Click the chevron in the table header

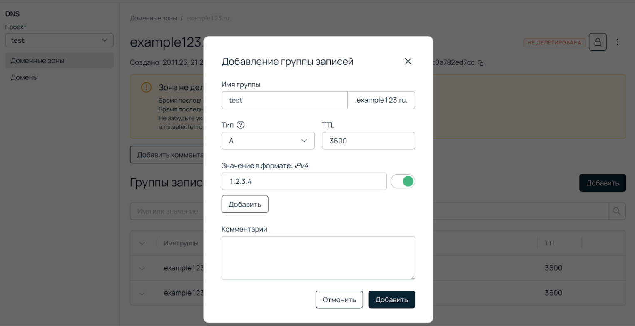[142, 243]
